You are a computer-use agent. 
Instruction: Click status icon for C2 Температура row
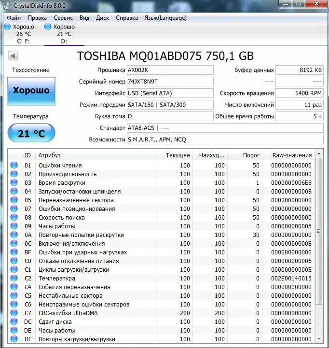14,278
